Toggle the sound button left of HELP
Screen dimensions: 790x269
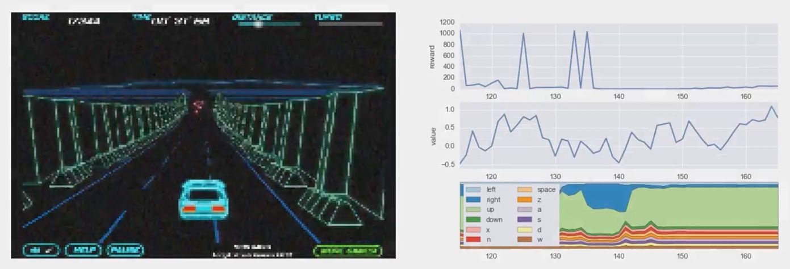tap(42, 250)
